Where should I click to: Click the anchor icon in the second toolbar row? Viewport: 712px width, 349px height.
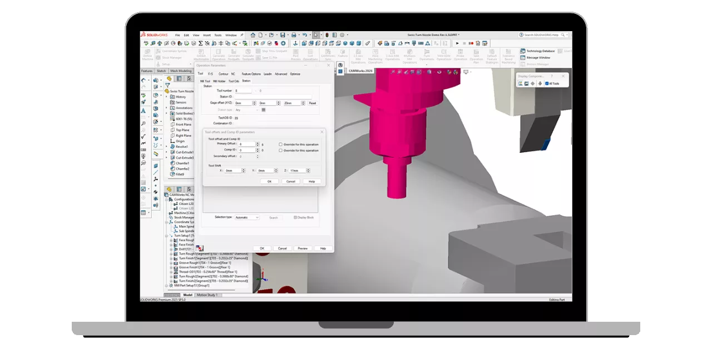coord(295,43)
